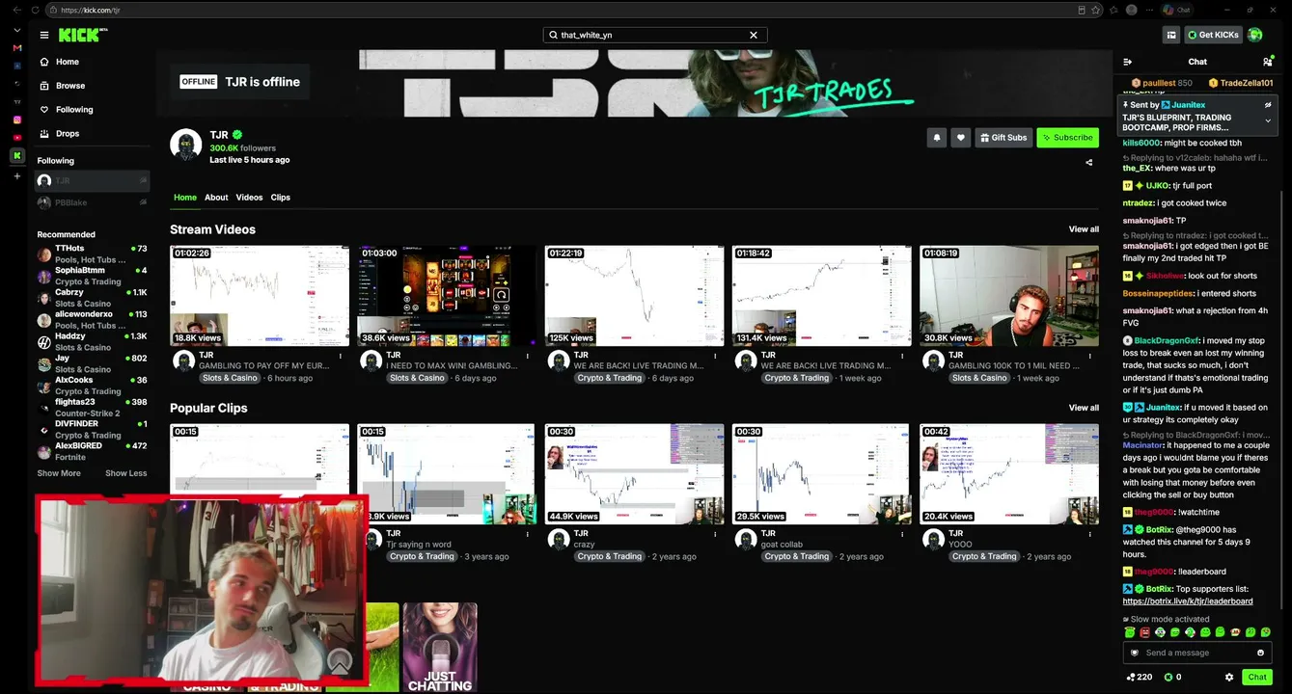Play the 125K views stream video thumbnail
This screenshot has height=694, width=1292.
click(x=634, y=296)
